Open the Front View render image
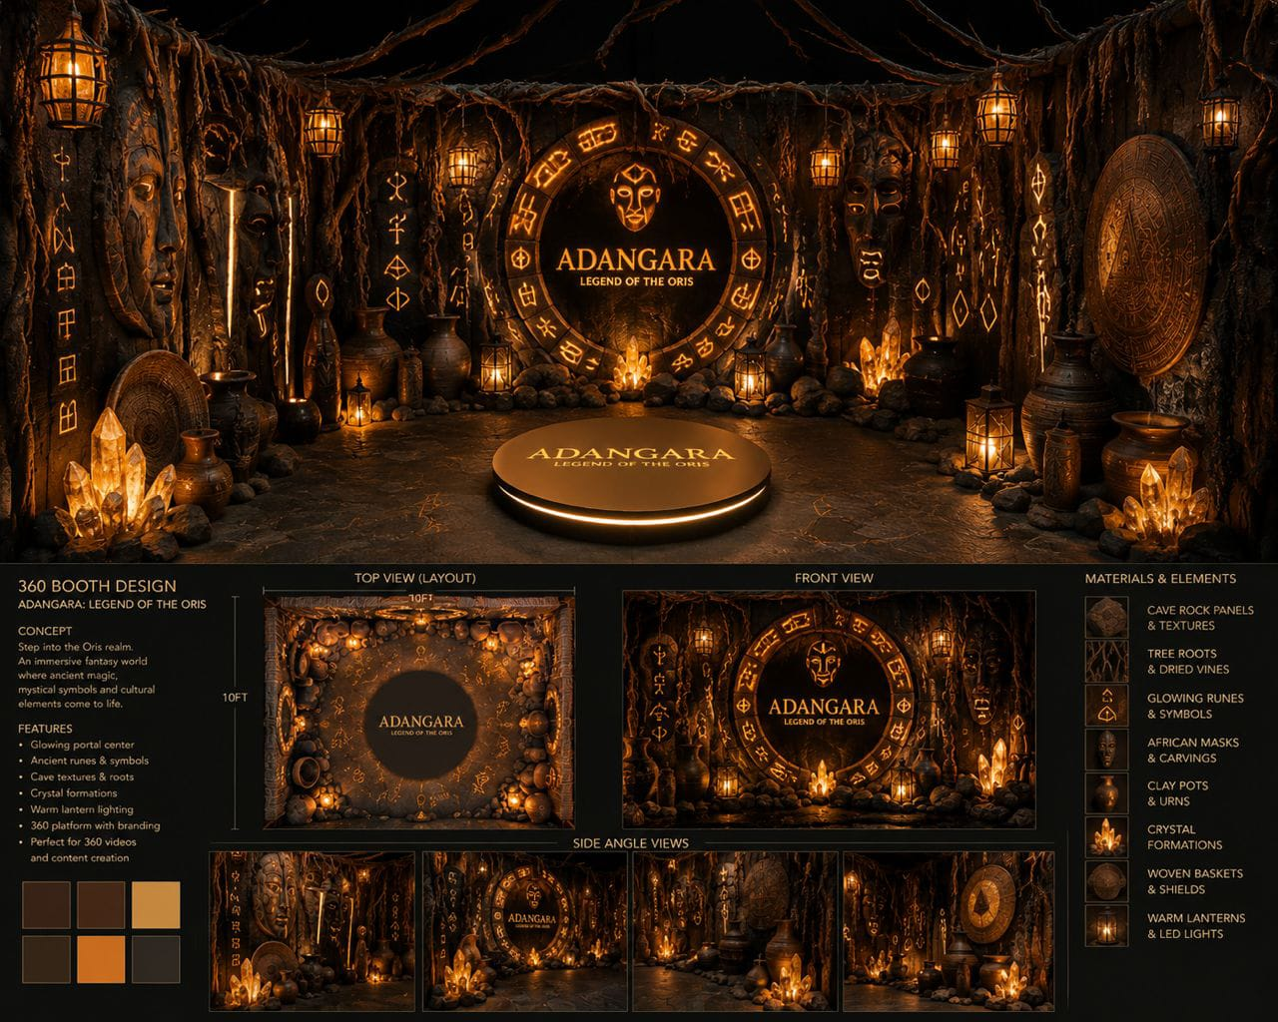 829,710
